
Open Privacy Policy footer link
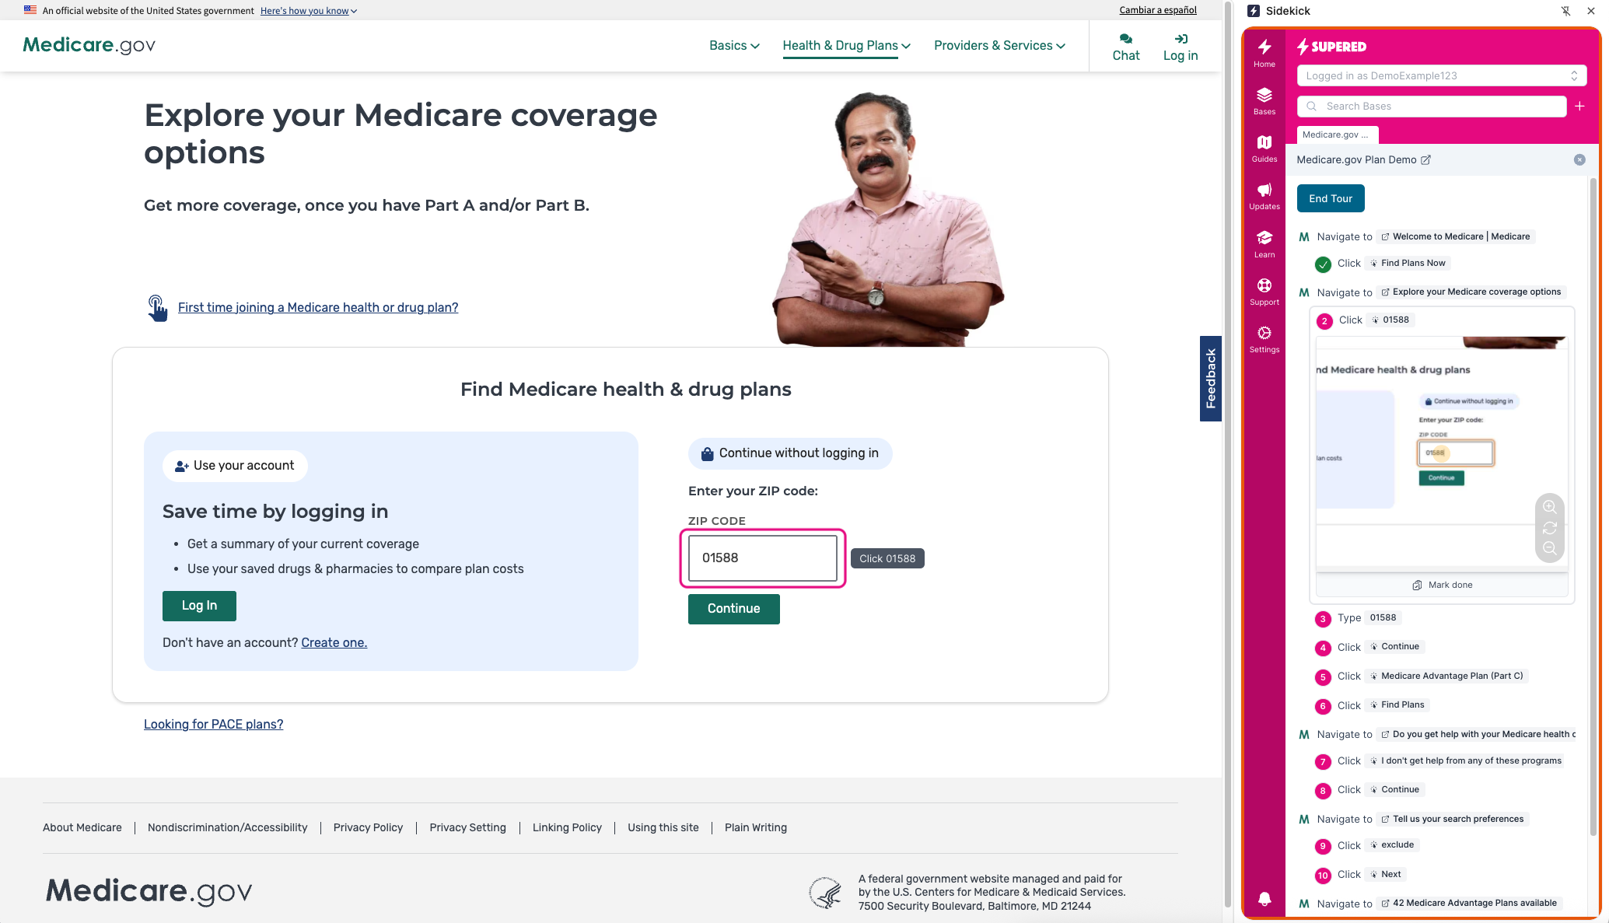pyautogui.click(x=368, y=827)
